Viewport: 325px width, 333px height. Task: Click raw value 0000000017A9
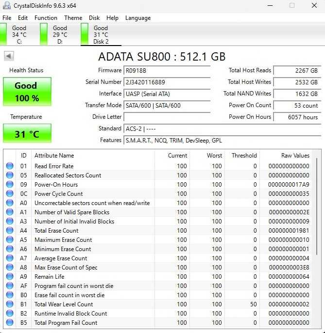(x=289, y=185)
